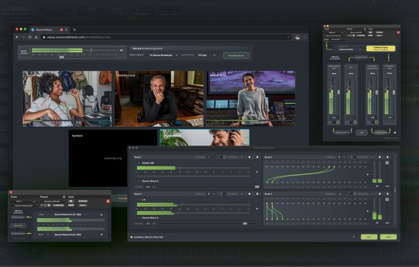Open settings gear in top-right plugin footer
The image size is (419, 267).
pyautogui.click(x=395, y=132)
